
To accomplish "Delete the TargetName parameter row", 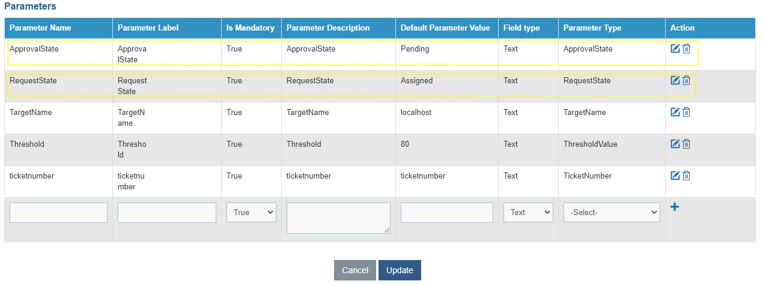I will click(686, 112).
